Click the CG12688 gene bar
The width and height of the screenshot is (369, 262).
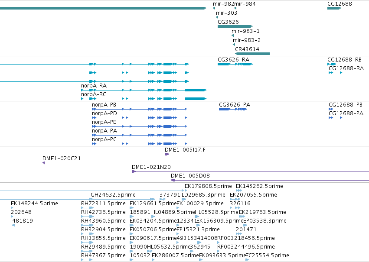334,8
